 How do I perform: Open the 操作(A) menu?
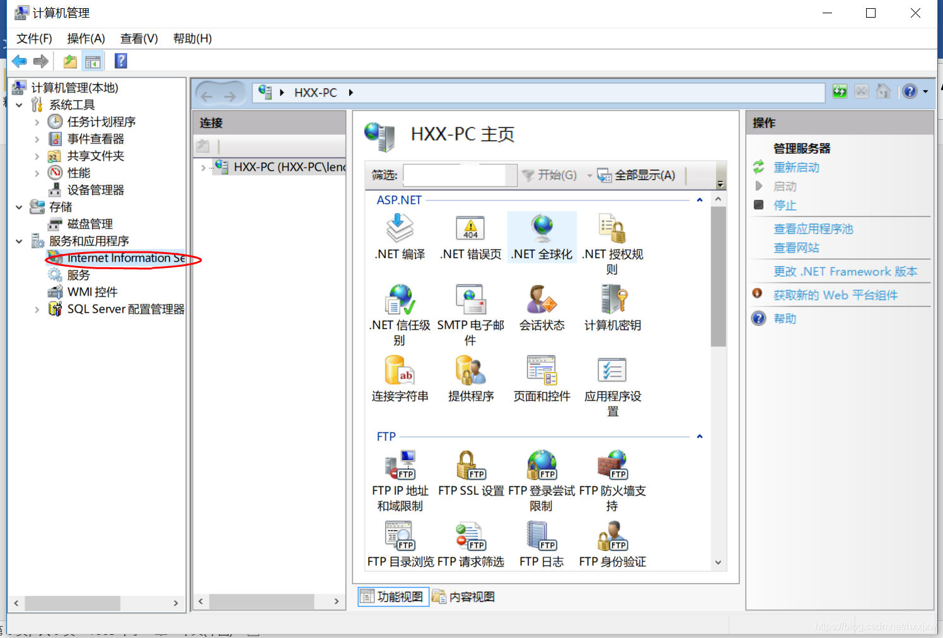[x=86, y=38]
